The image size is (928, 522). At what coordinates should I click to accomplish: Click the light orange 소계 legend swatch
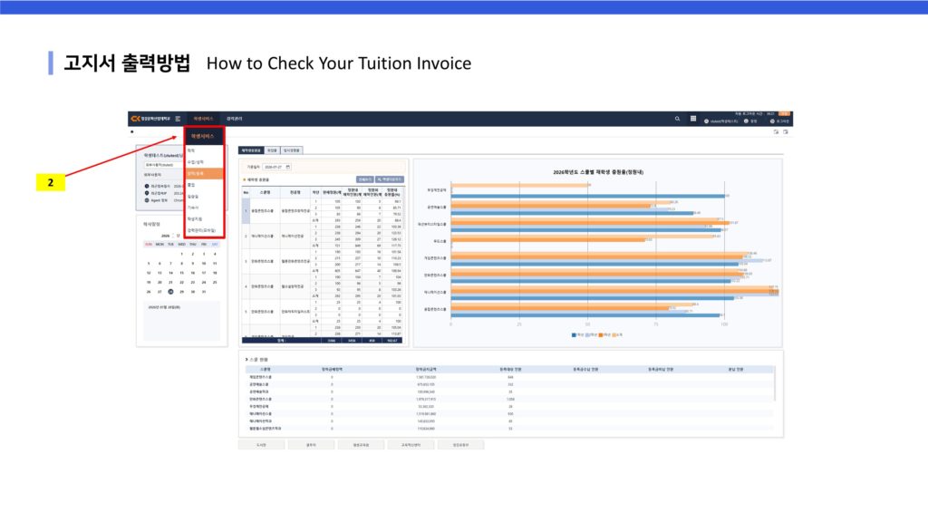pyautogui.click(x=614, y=335)
